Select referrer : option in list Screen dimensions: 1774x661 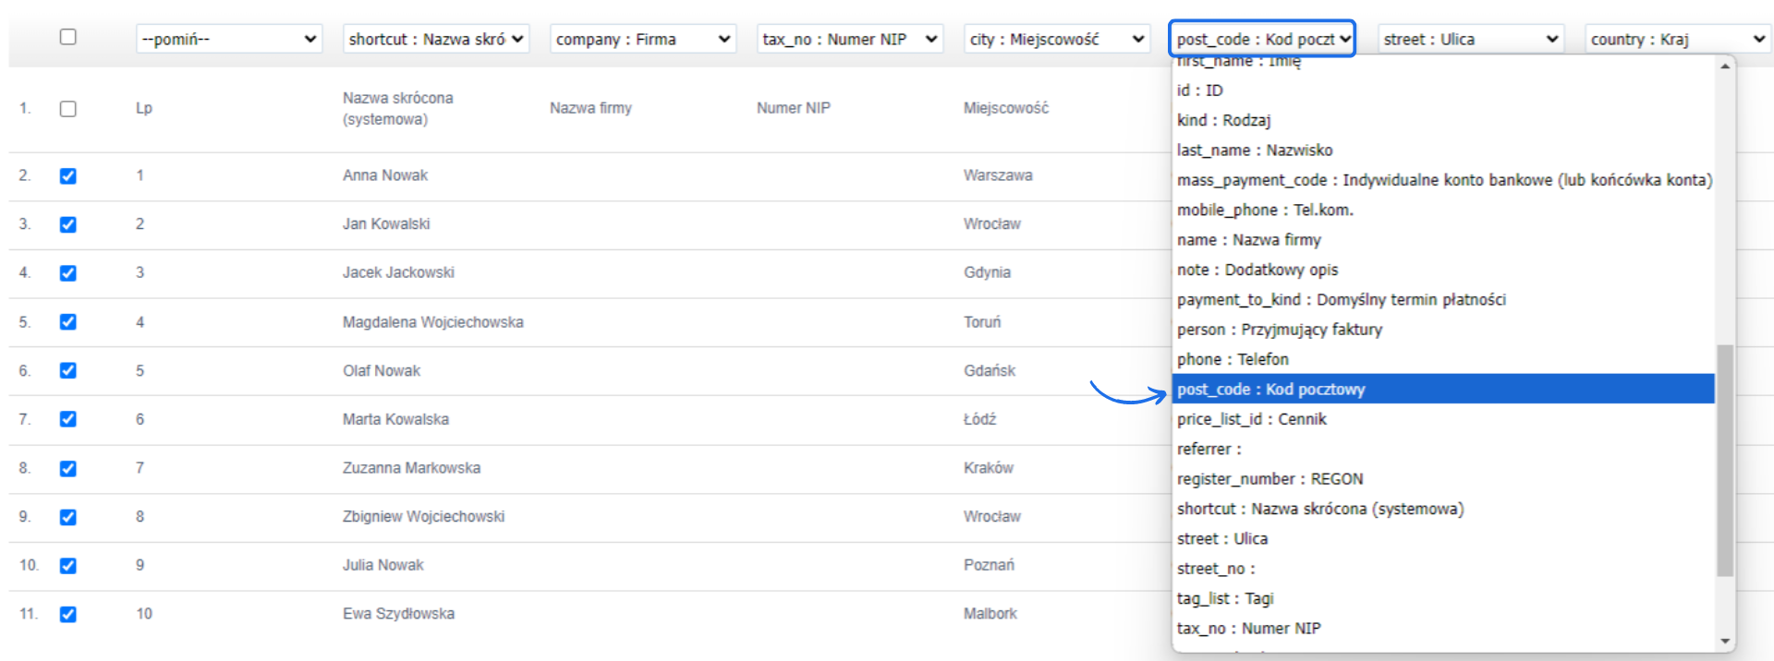click(x=1443, y=449)
